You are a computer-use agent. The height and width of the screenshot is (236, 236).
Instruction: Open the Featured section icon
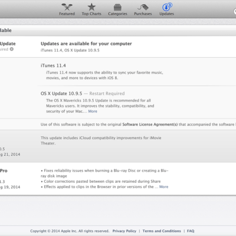pos(67,7)
